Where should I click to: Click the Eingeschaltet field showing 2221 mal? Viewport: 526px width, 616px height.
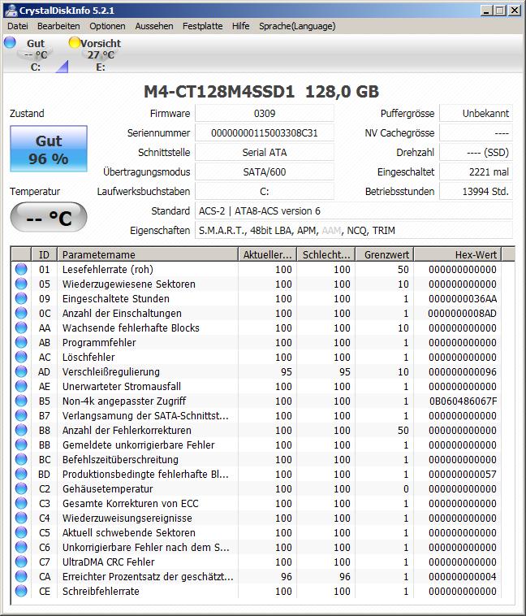coord(476,171)
